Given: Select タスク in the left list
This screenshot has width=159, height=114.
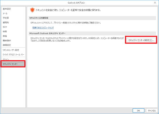Looking at the screenshot, I should (x=5, y=27).
